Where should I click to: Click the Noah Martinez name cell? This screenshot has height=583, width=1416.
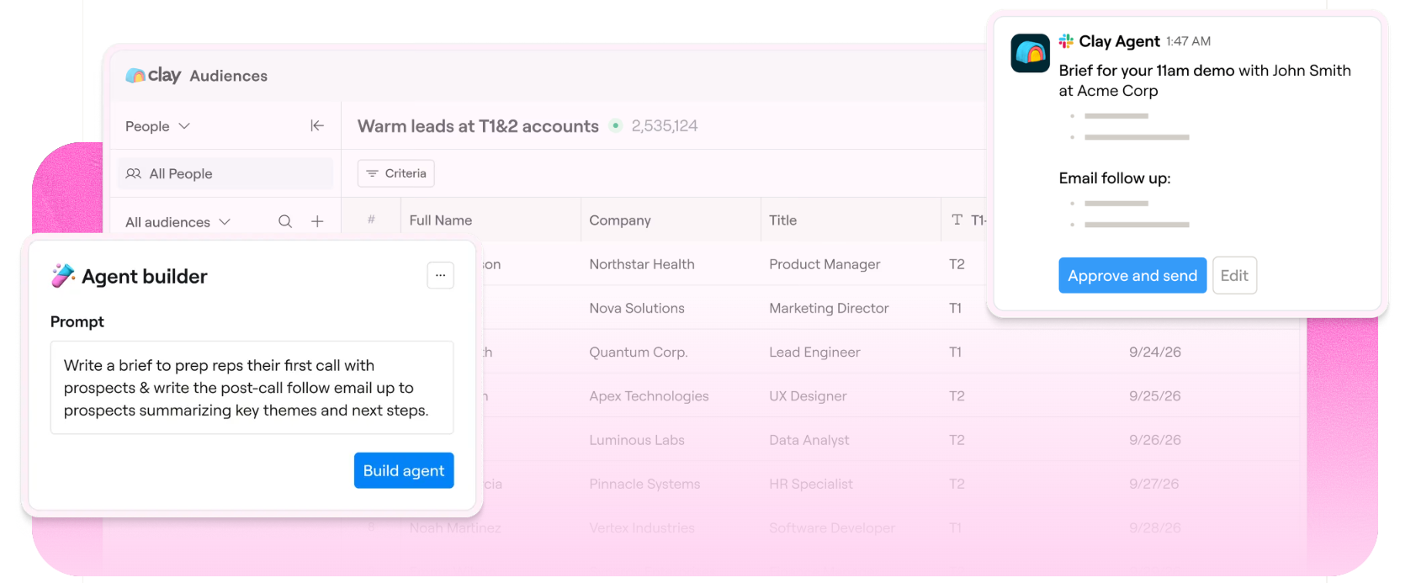coord(455,527)
